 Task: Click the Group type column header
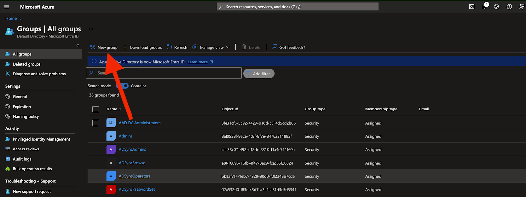click(315, 109)
